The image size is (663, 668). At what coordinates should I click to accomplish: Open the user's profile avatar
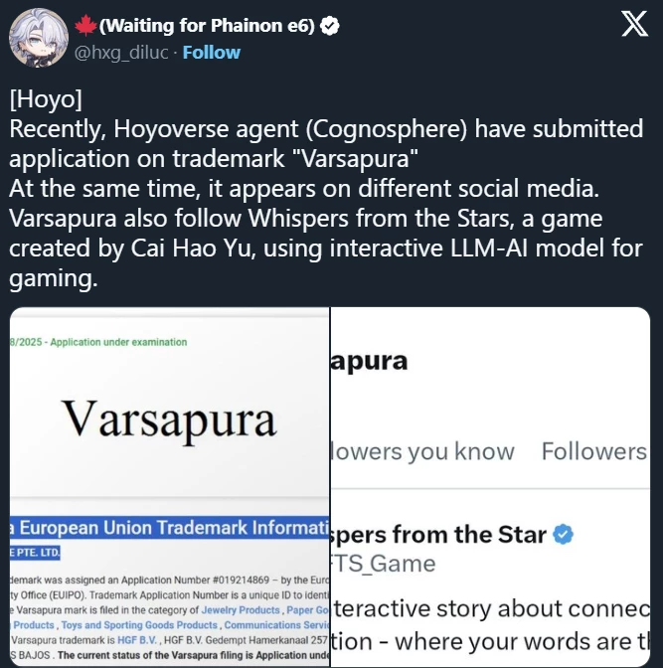(x=39, y=38)
